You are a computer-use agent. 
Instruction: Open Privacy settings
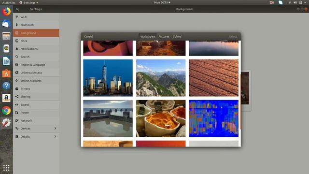click(36, 88)
